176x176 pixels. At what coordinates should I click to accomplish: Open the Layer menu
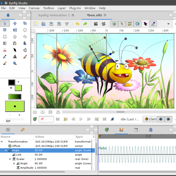coord(62,8)
